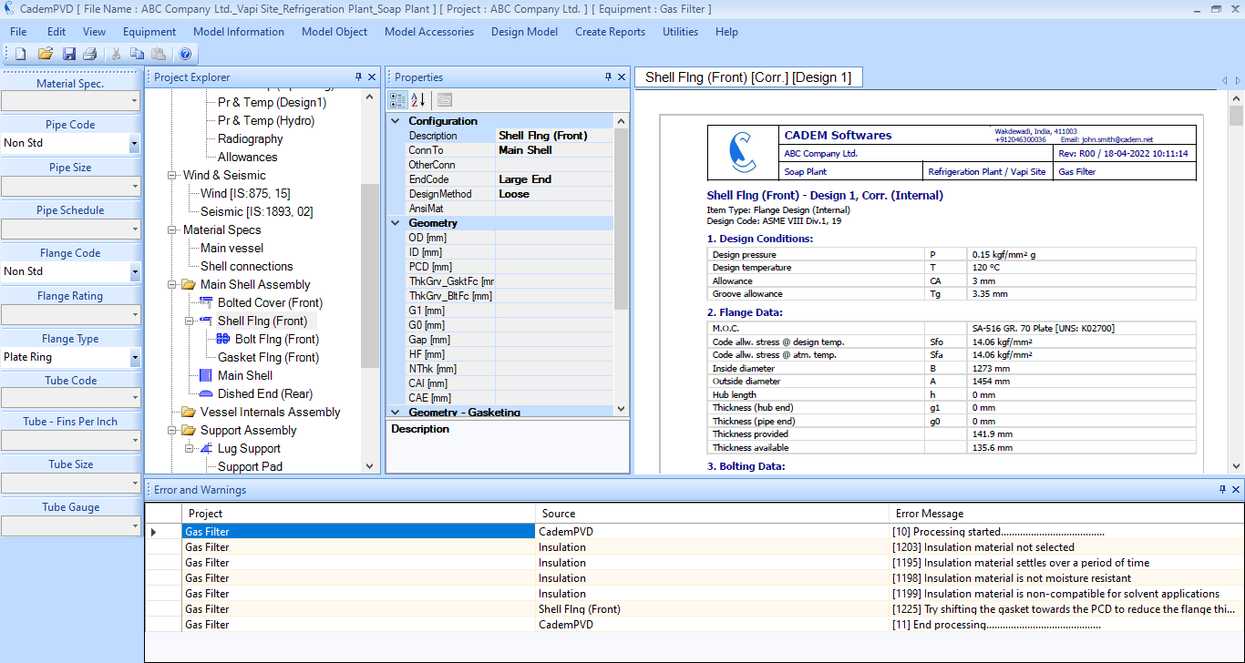This screenshot has width=1245, height=663.
Task: Select the [1225] Shell Flng (Front) warning row
Action: [695, 609]
